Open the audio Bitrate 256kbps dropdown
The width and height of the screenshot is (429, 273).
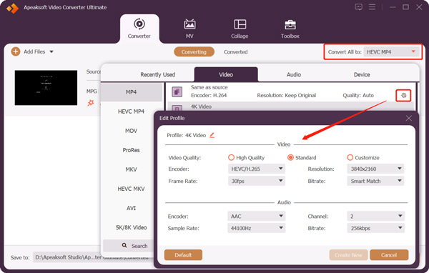(x=375, y=228)
